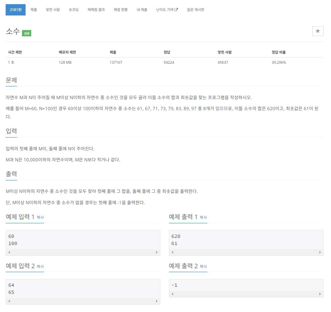The height and width of the screenshot is (312, 331).
Task: Click the 예제 입력 1 horizontal scrollbar track
Action: pos(83,252)
